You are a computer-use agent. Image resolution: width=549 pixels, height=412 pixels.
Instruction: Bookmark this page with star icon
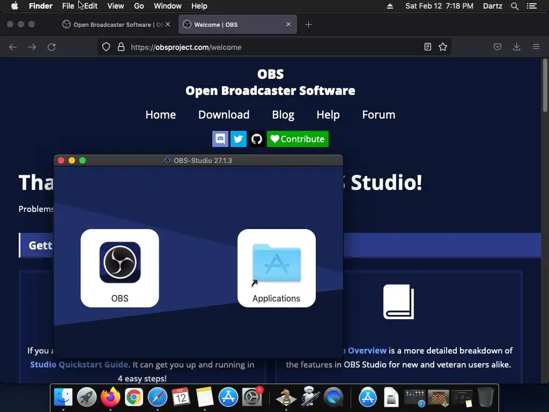pos(443,47)
